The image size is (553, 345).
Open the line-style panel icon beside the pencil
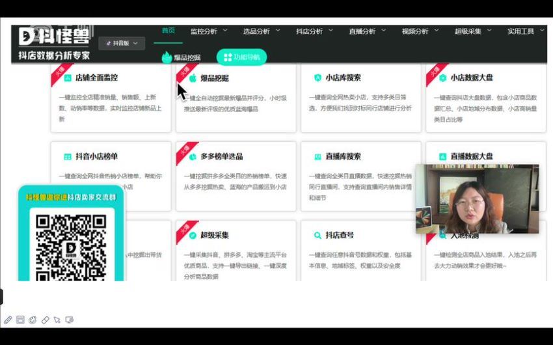(x=20, y=320)
